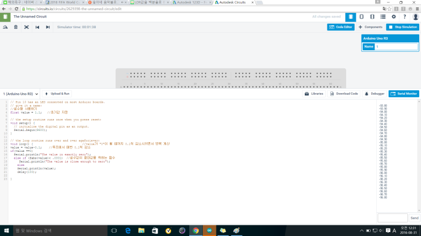Open the Windows Start menu
Screen dimensions: 421x236
pyautogui.click(x=6, y=231)
